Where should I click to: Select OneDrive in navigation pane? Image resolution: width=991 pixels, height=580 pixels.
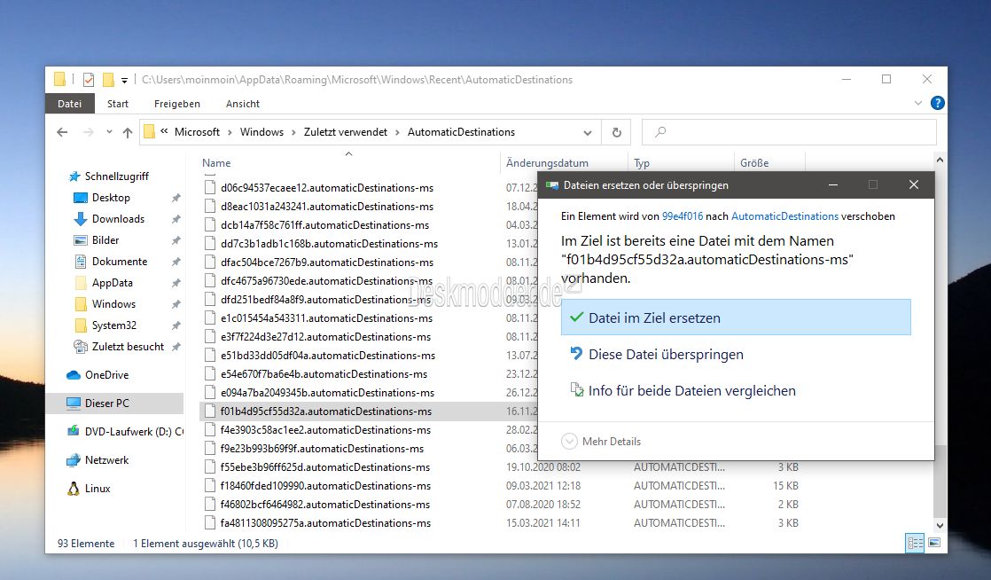point(106,375)
